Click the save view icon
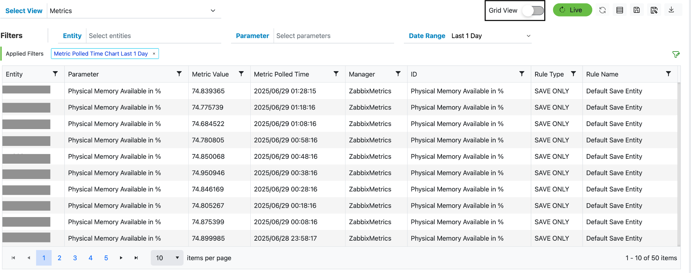The width and height of the screenshot is (691, 273). 637,10
